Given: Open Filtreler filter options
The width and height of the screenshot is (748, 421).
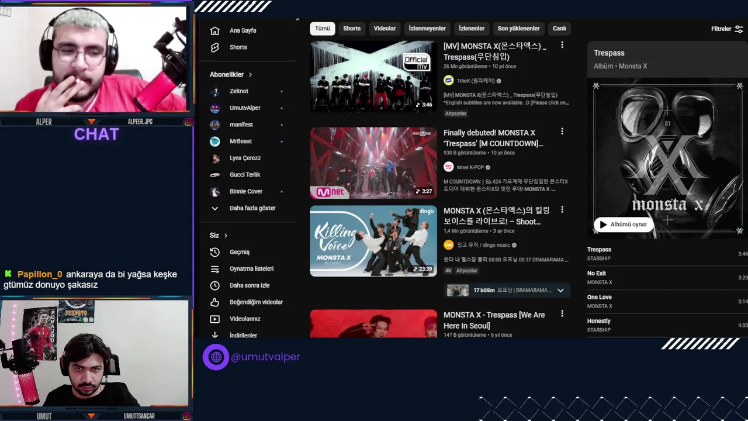Looking at the screenshot, I should (x=727, y=29).
